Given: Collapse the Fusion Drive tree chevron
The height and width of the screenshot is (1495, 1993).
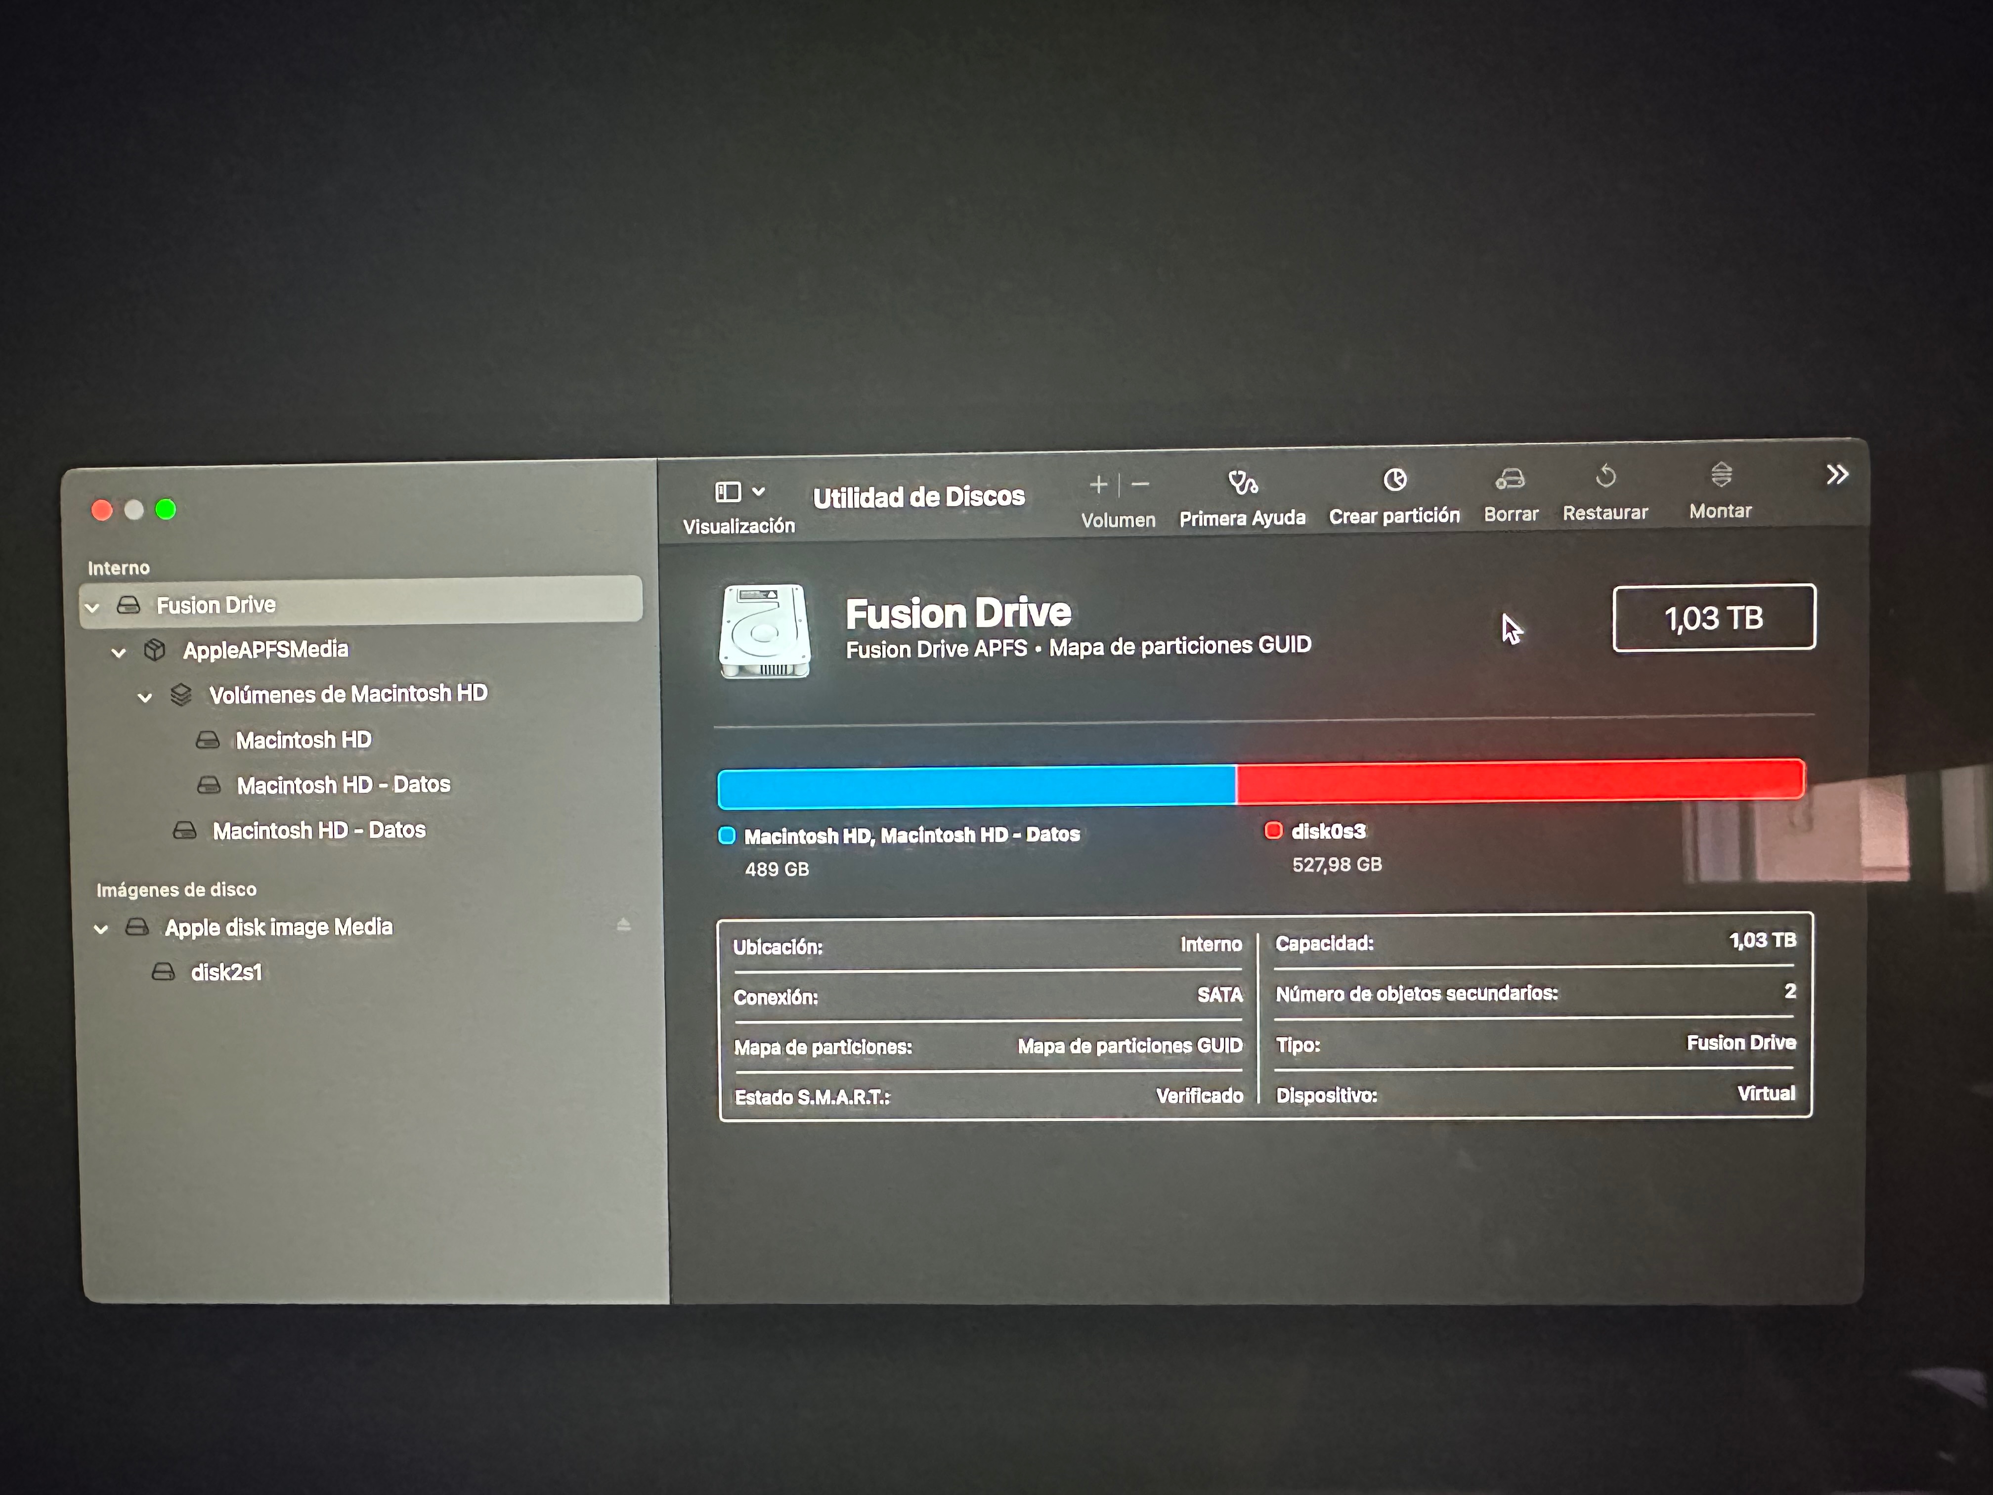Looking at the screenshot, I should point(92,608).
